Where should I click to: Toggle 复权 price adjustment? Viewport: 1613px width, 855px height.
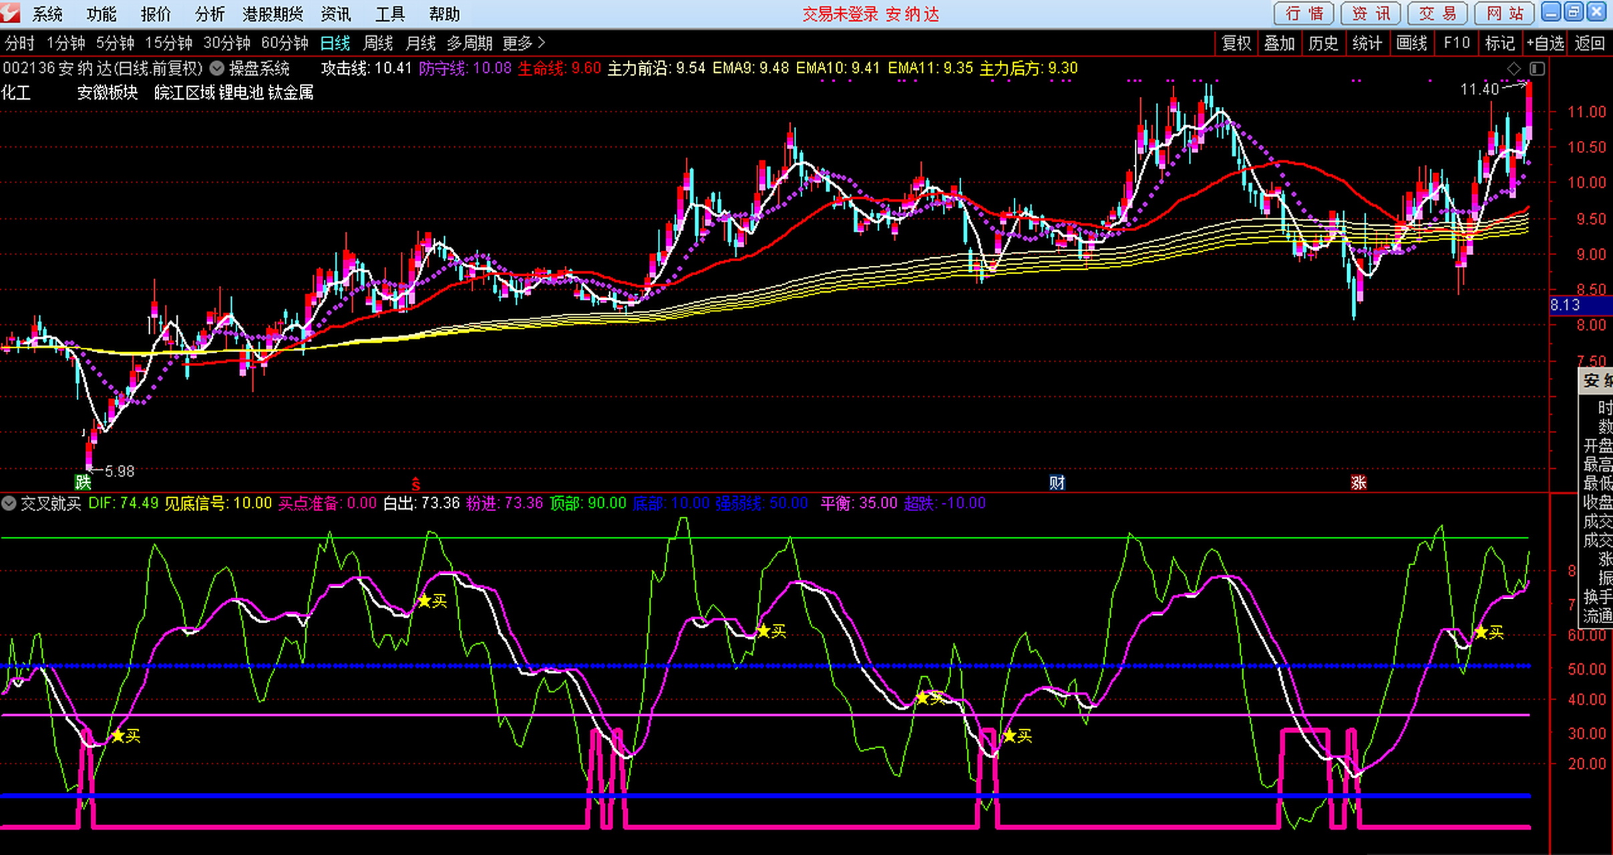click(x=1236, y=43)
